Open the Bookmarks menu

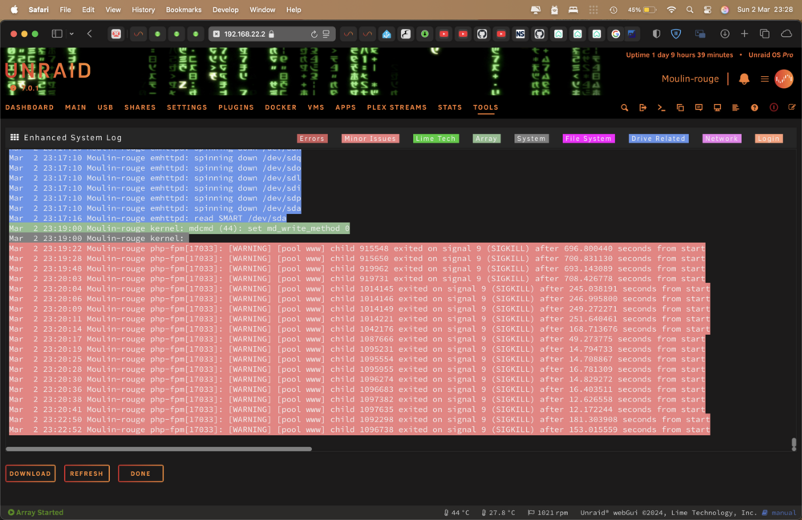[184, 10]
